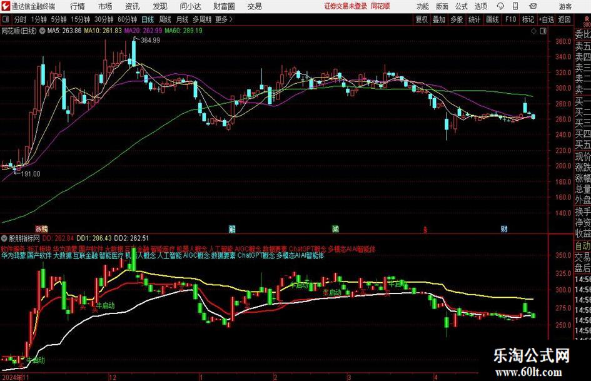Click the MA20: 262.99 value
The width and height of the screenshot is (591, 381).
pyautogui.click(x=143, y=31)
